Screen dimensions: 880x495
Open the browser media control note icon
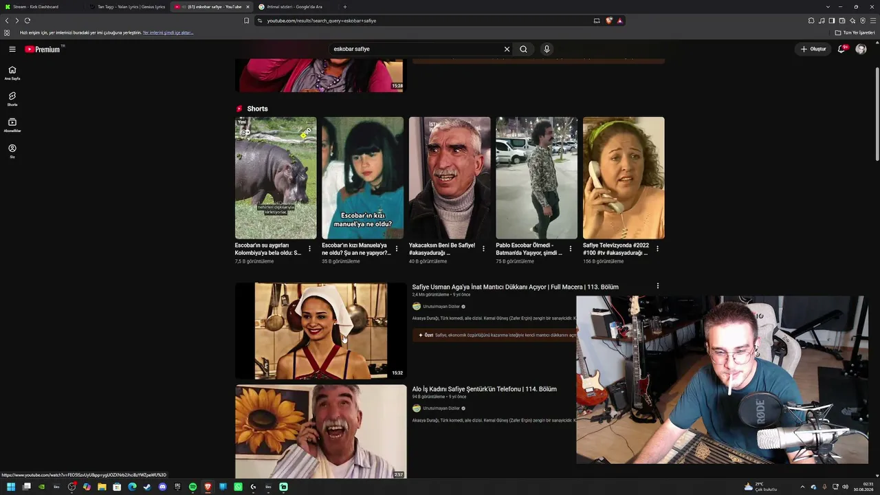click(x=822, y=21)
